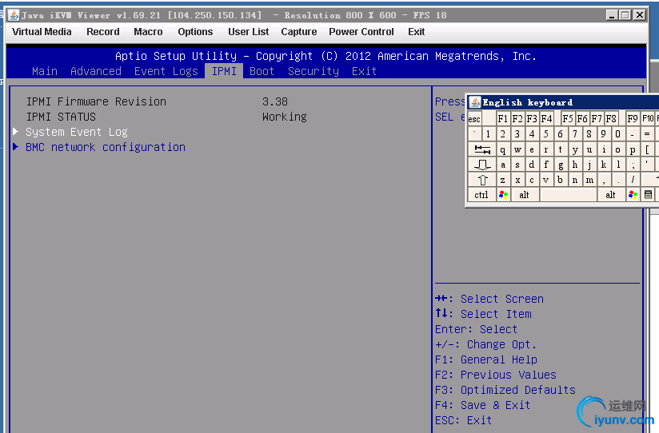Click the a key on virtual keyboard
Viewport: 659px width, 433px height.
point(503,165)
